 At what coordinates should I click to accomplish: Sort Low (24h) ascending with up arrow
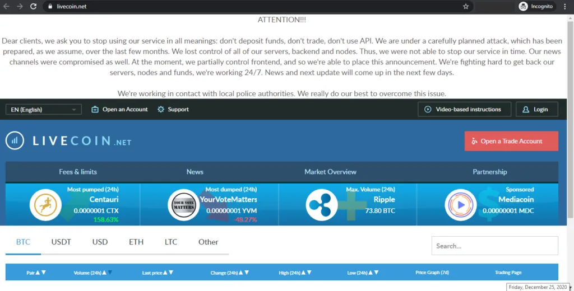371,273
